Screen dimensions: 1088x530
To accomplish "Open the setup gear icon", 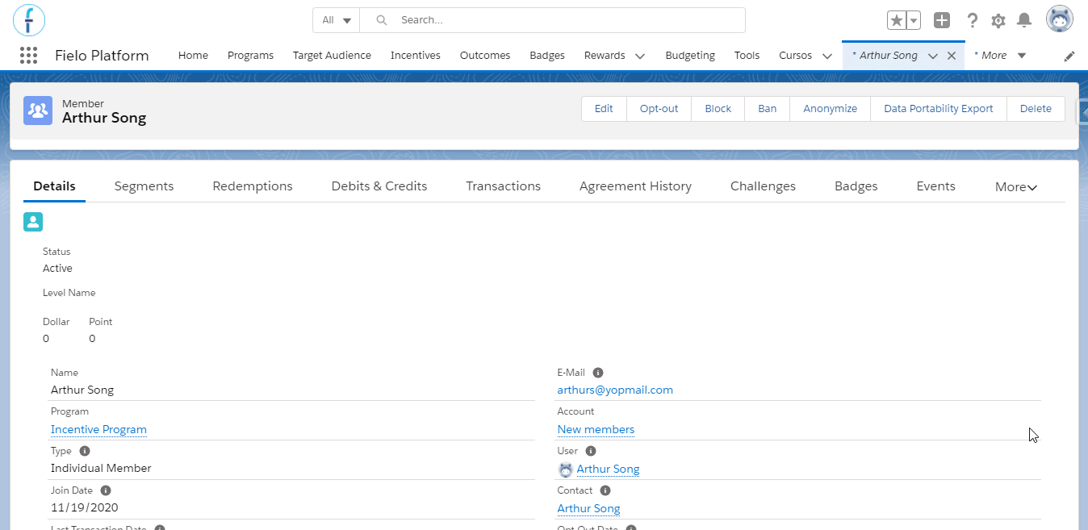I will 998,20.
